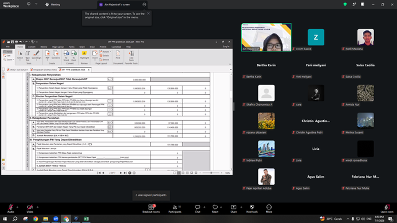Switch to Ringkasan Disertasi document tab

(43, 69)
